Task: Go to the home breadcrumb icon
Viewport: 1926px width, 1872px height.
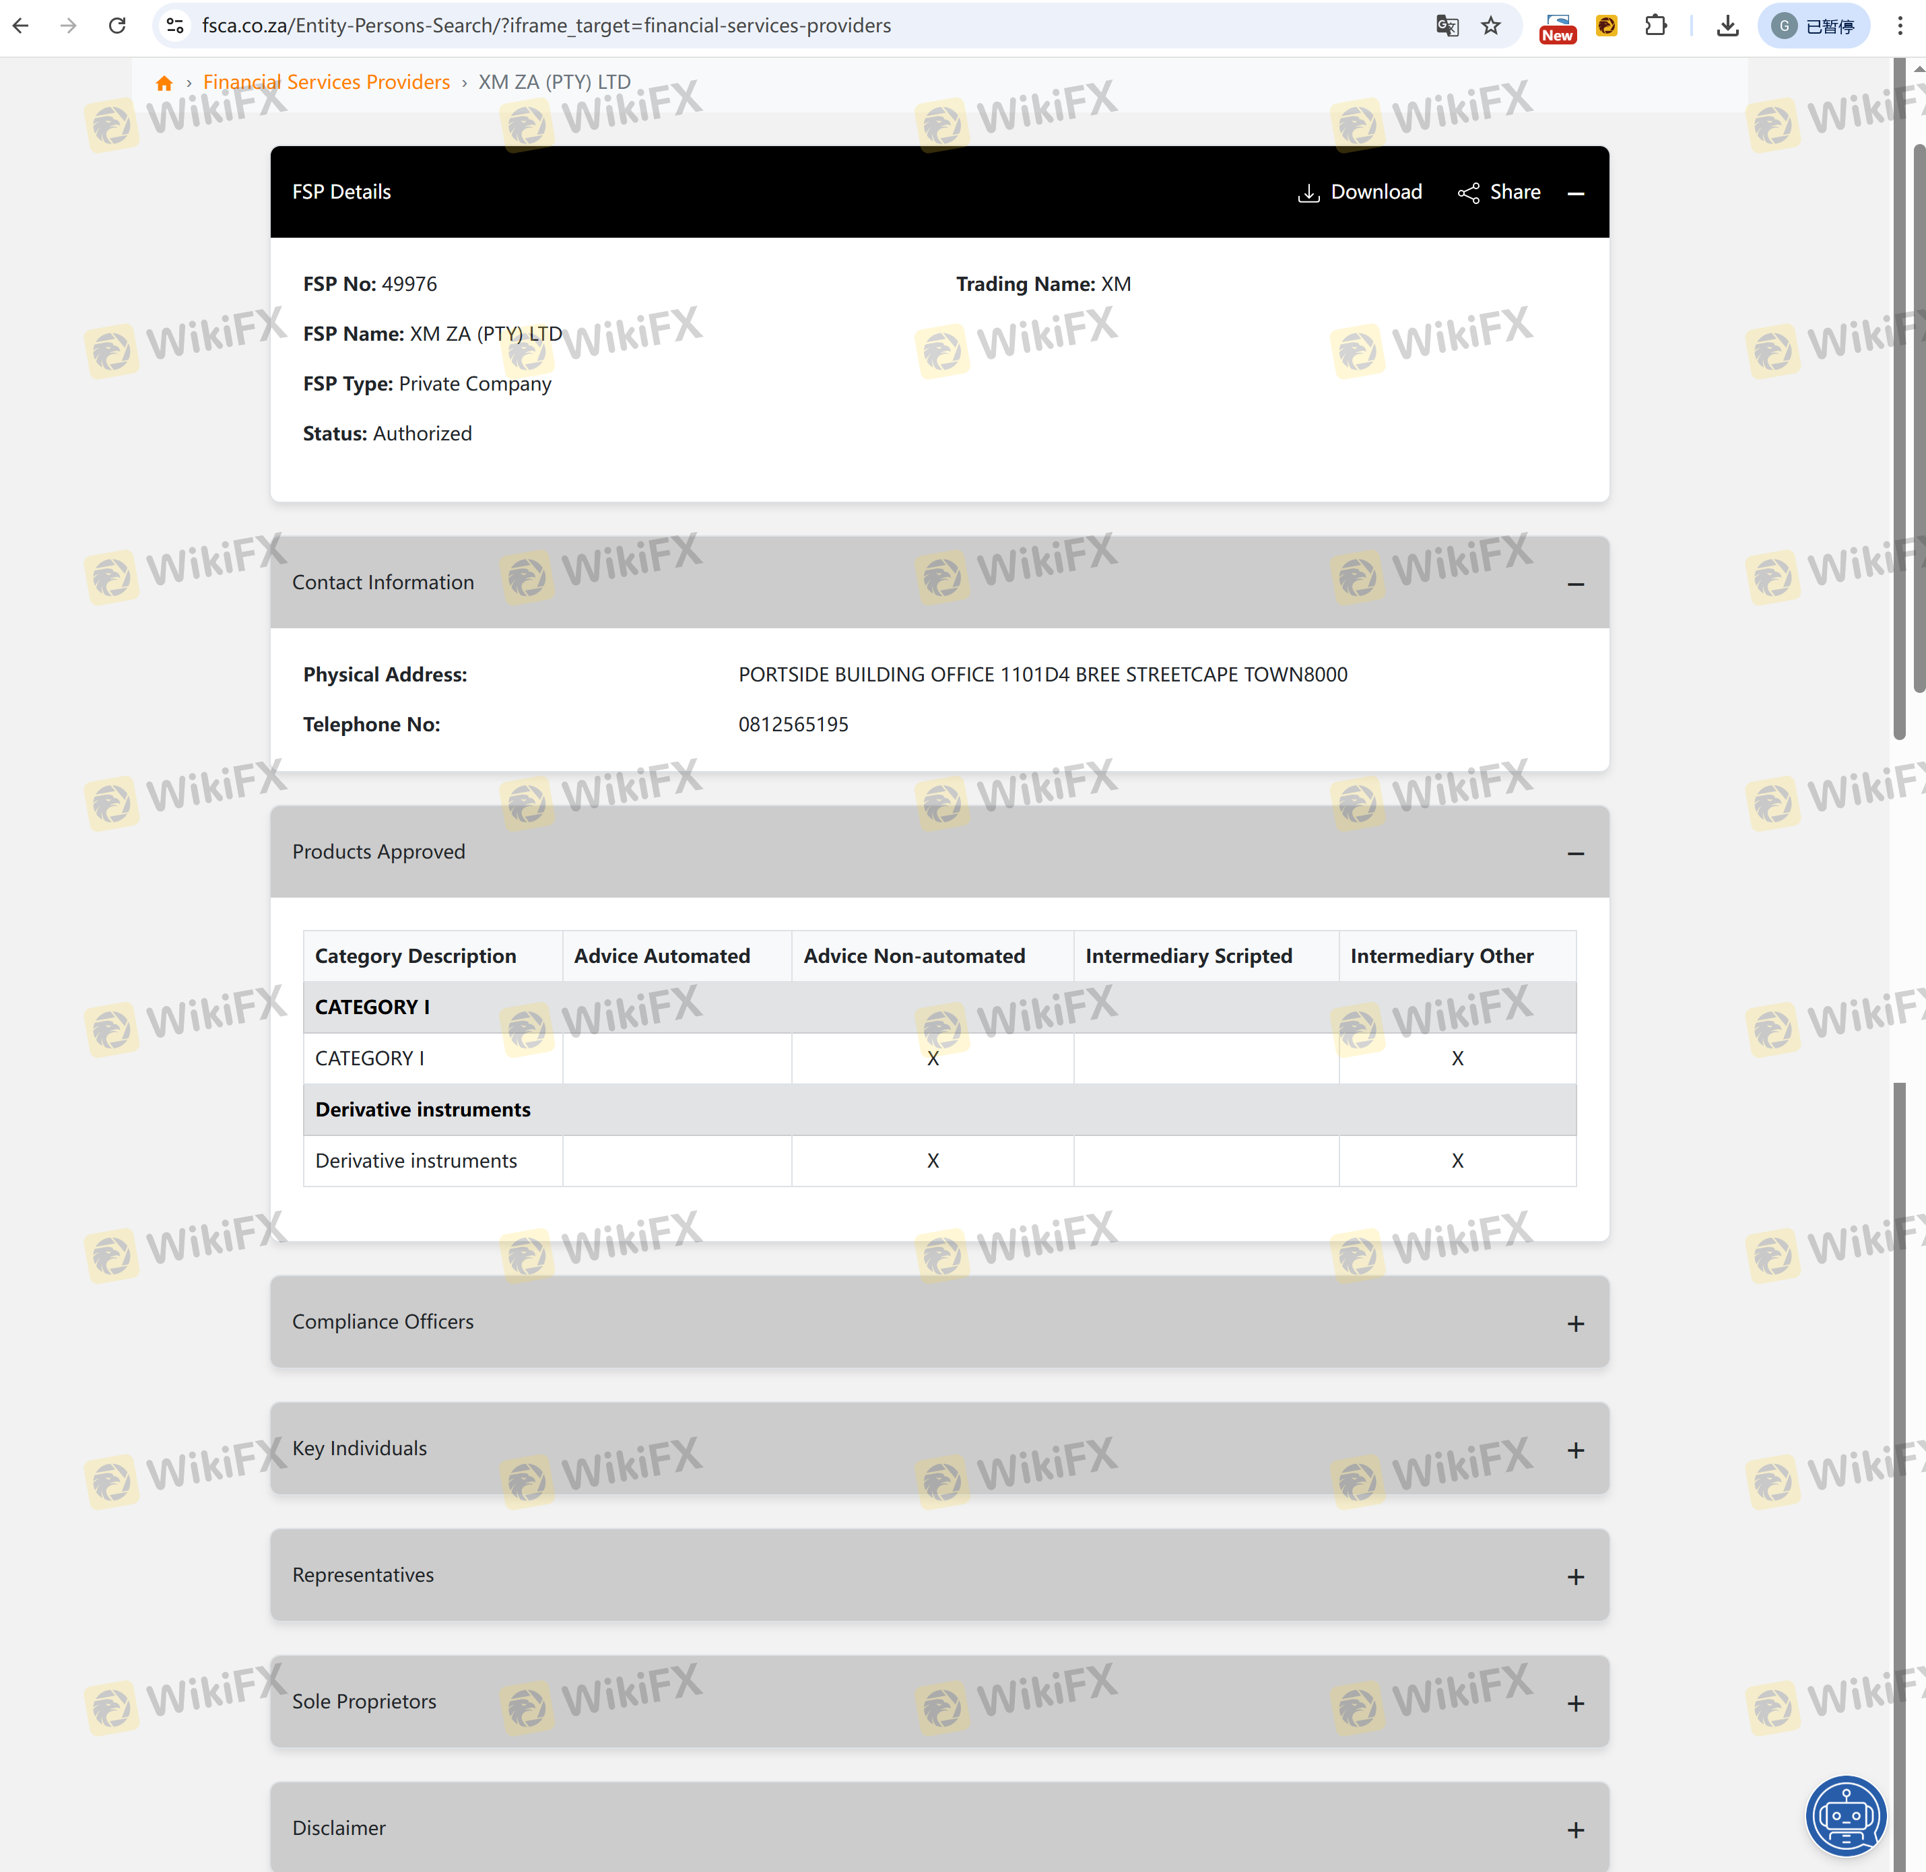Action: (164, 83)
